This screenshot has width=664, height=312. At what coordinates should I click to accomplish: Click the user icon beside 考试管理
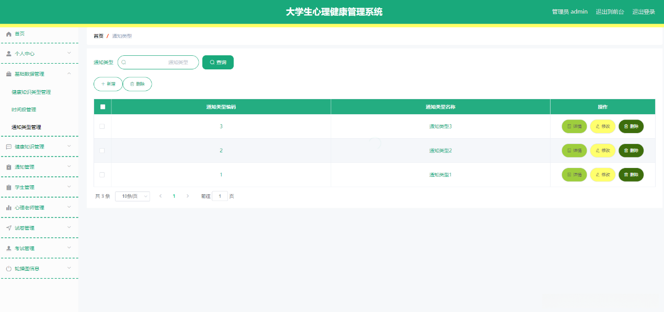8,248
